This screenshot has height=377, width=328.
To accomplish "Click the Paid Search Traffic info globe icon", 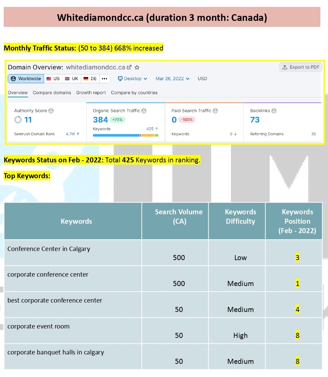I will [215, 111].
